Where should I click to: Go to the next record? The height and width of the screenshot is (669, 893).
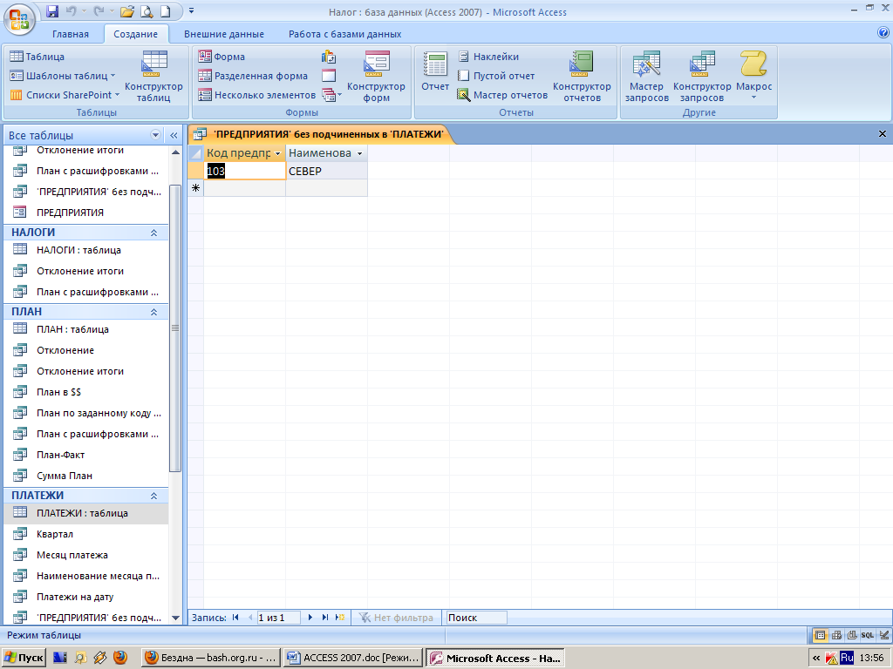pyautogui.click(x=310, y=618)
